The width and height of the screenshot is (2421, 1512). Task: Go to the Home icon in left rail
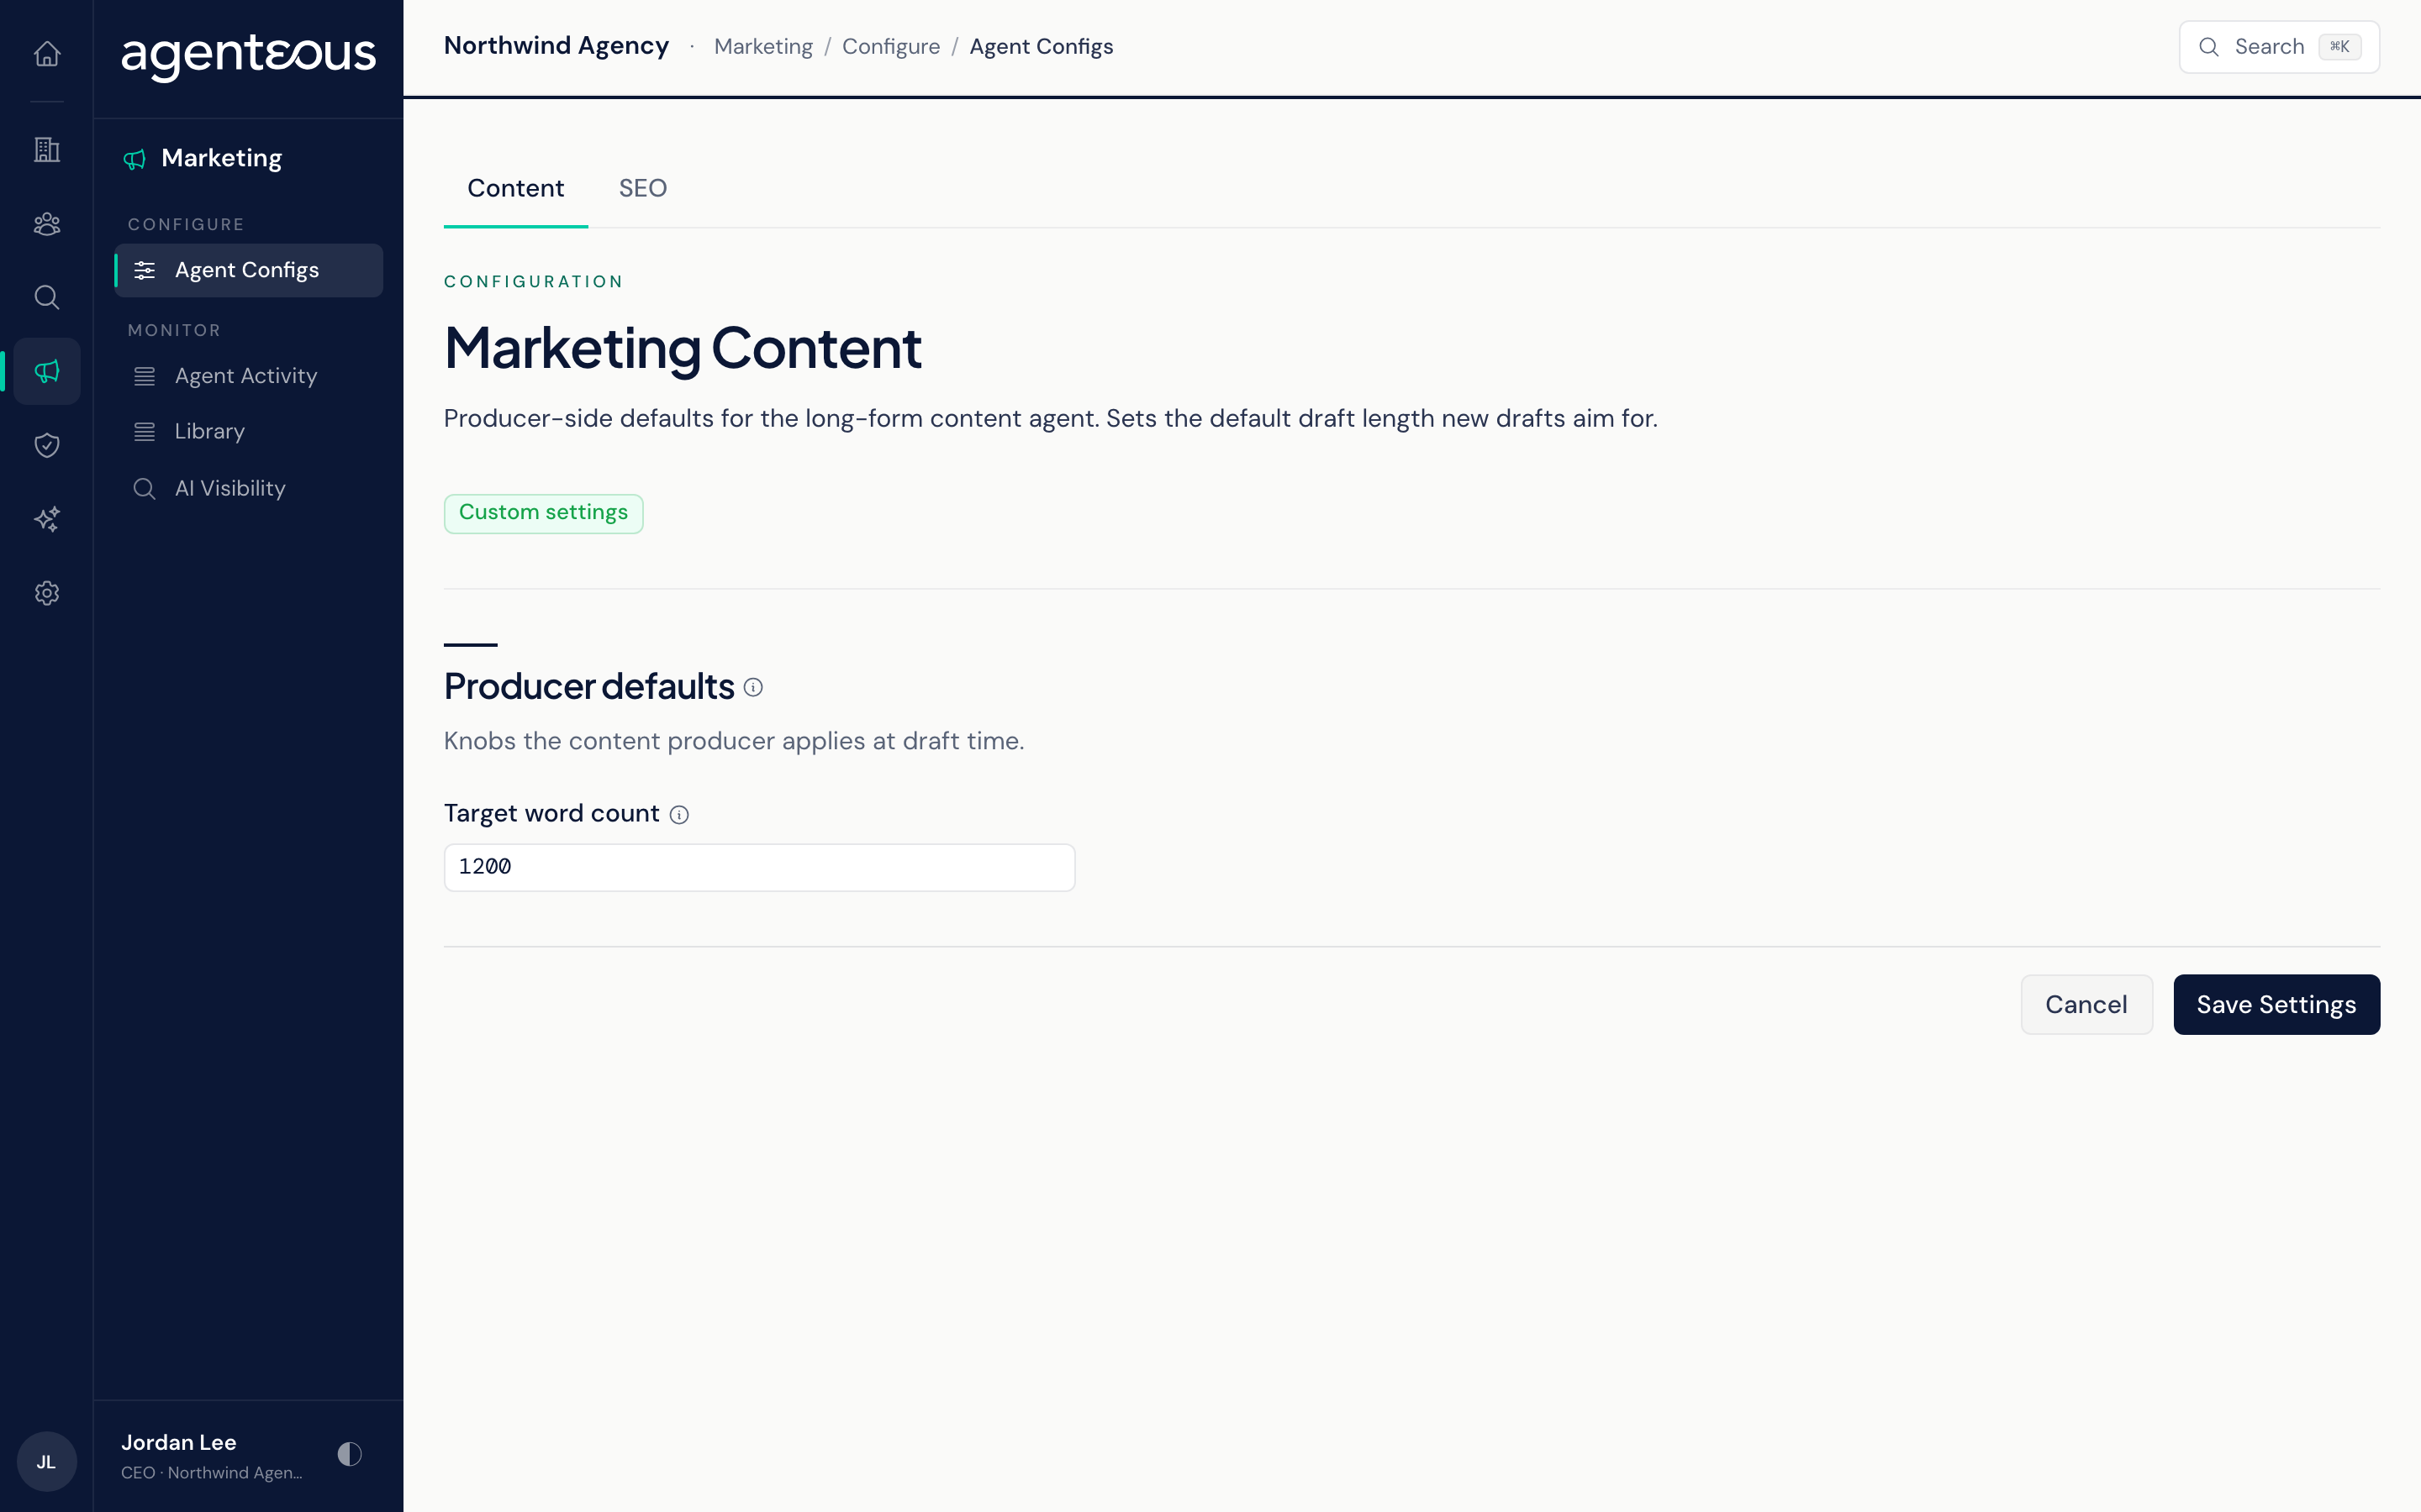coord(47,53)
